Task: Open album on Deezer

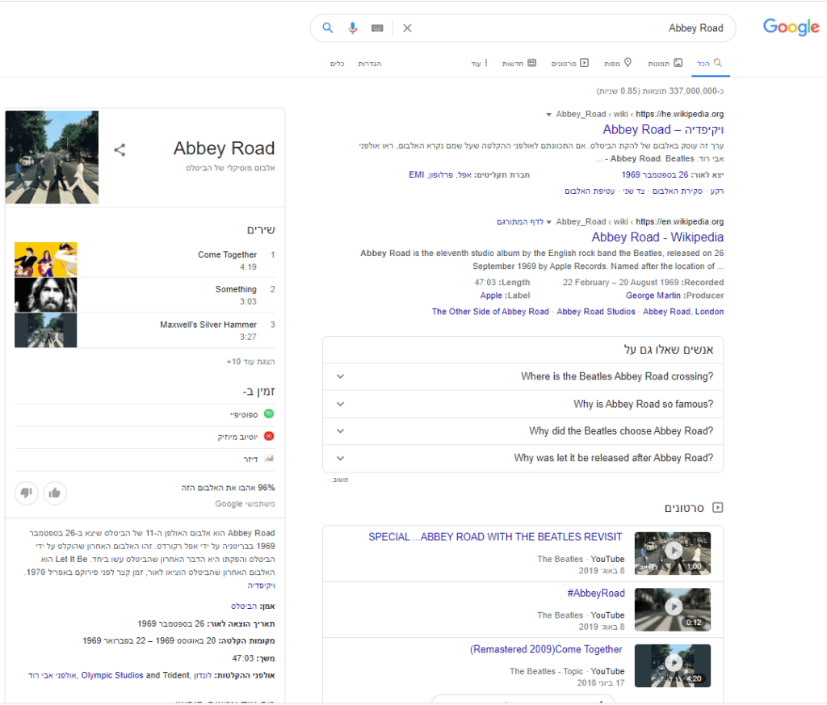Action: 145,460
